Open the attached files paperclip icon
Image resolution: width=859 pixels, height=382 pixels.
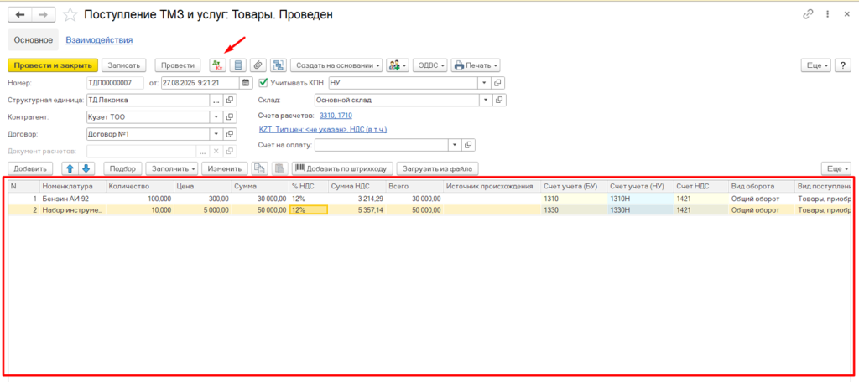[258, 65]
